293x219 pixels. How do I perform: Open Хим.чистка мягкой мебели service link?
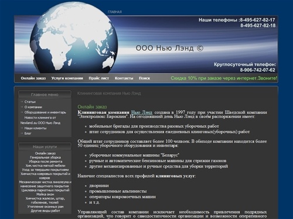[45, 166]
